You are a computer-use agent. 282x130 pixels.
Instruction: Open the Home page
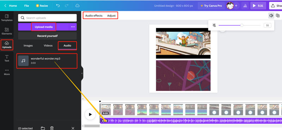(x=13, y=6)
